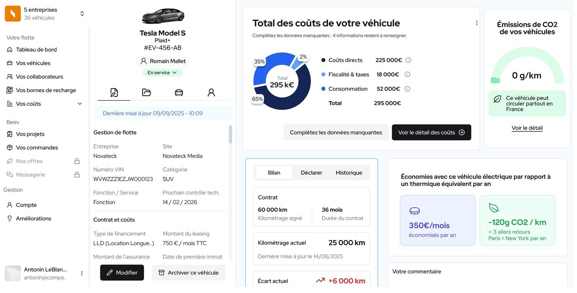Image resolution: width=577 pixels, height=293 pixels.
Task: Open Voir le détail CO2 link
Action: point(527,128)
